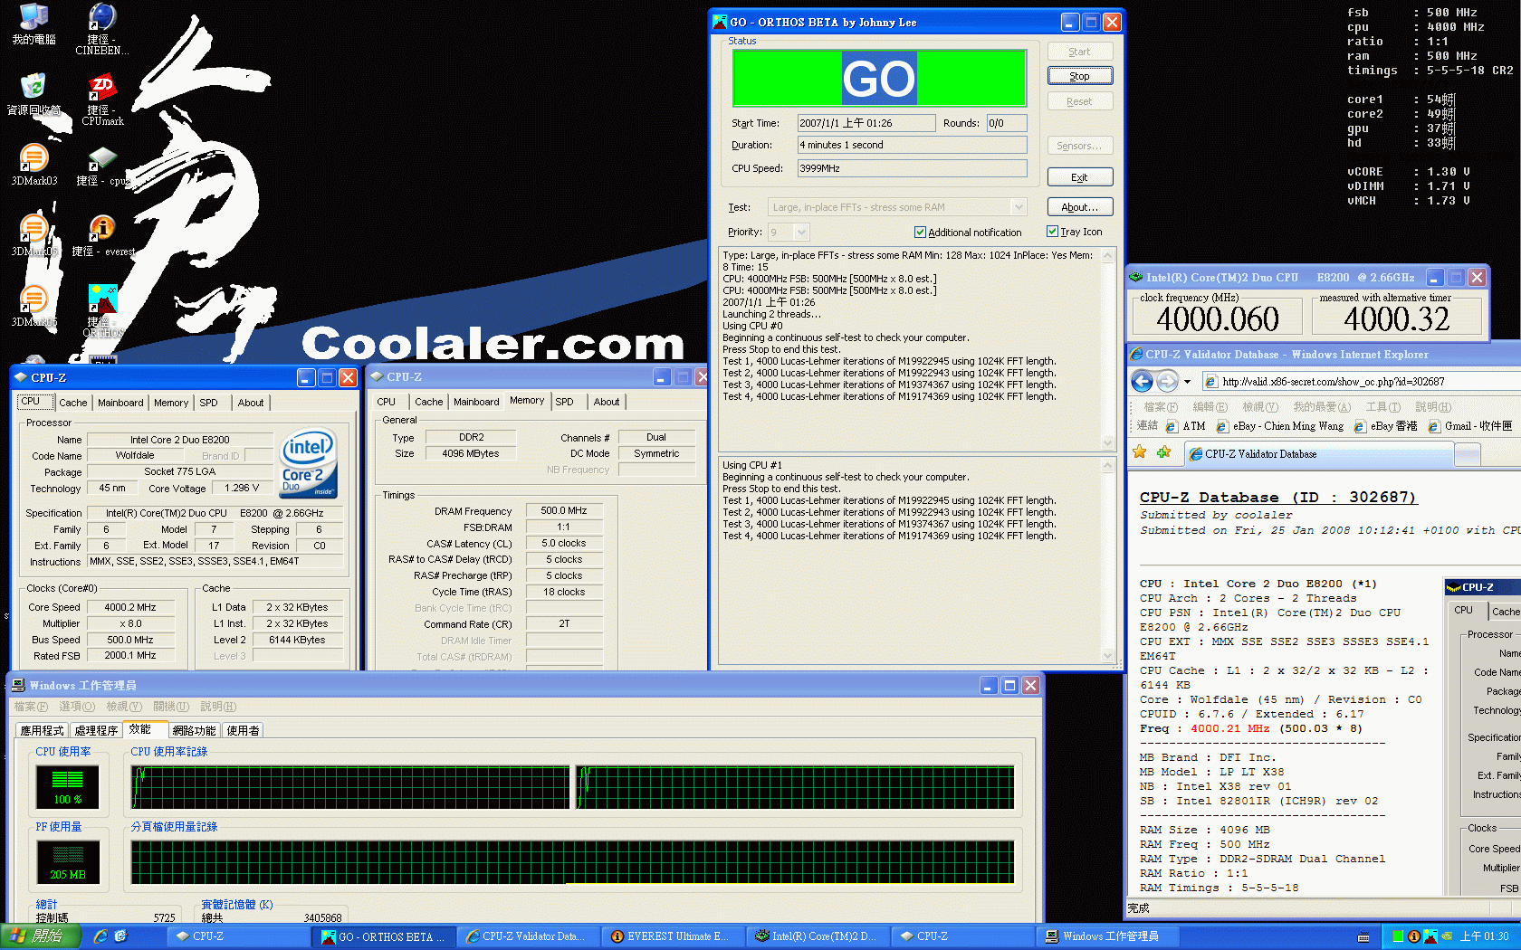
Task: Click Stop in the ORTHOS window
Action: tap(1080, 76)
